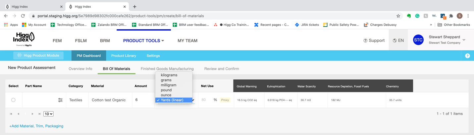Click the browser back arrow
The image size is (474, 135).
point(6,16)
